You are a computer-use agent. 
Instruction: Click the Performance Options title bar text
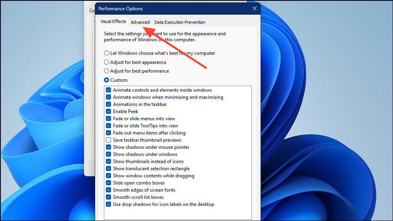[x=120, y=9]
